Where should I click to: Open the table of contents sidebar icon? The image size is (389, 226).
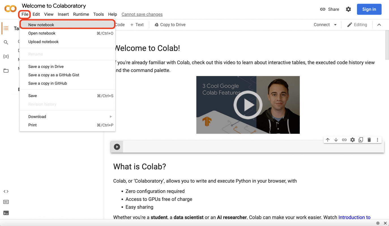point(6,28)
